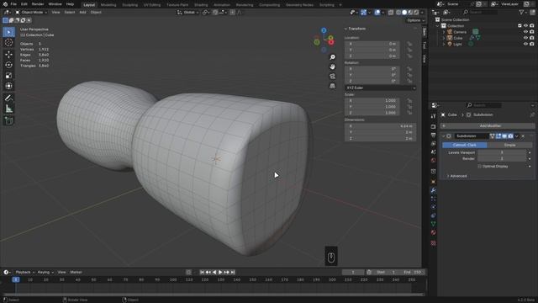Screen dimensions: 538x303
Task: Switch to the UV Editing workspace tab
Action: 151,5
